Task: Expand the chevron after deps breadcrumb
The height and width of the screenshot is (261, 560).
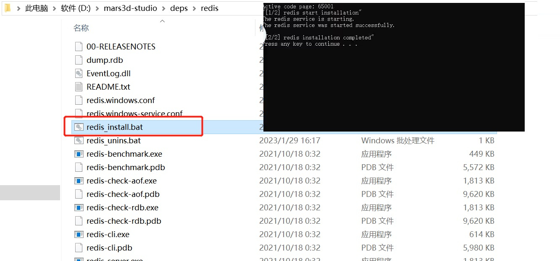Action: click(x=194, y=8)
